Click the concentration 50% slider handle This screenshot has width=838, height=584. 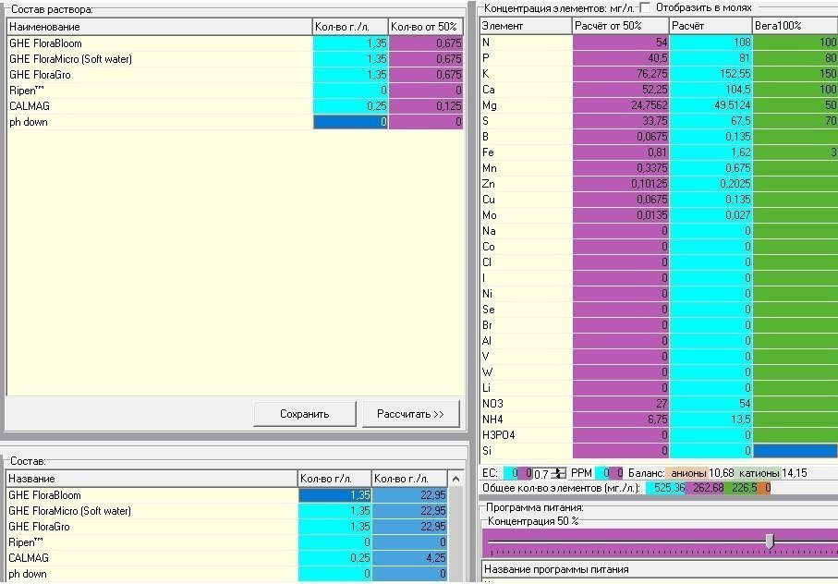click(x=770, y=541)
